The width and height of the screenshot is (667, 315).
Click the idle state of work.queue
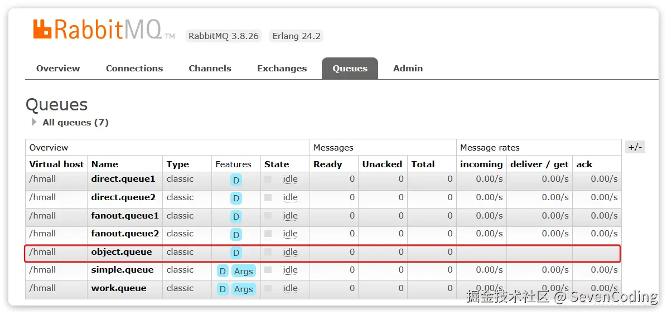290,288
